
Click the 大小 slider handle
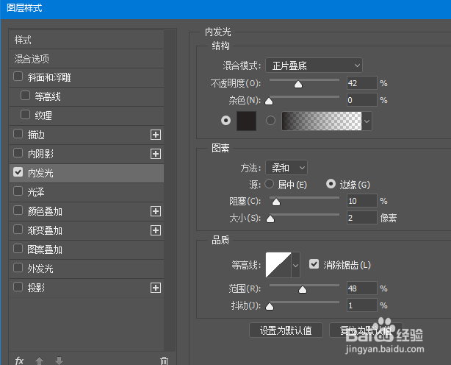(x=270, y=219)
